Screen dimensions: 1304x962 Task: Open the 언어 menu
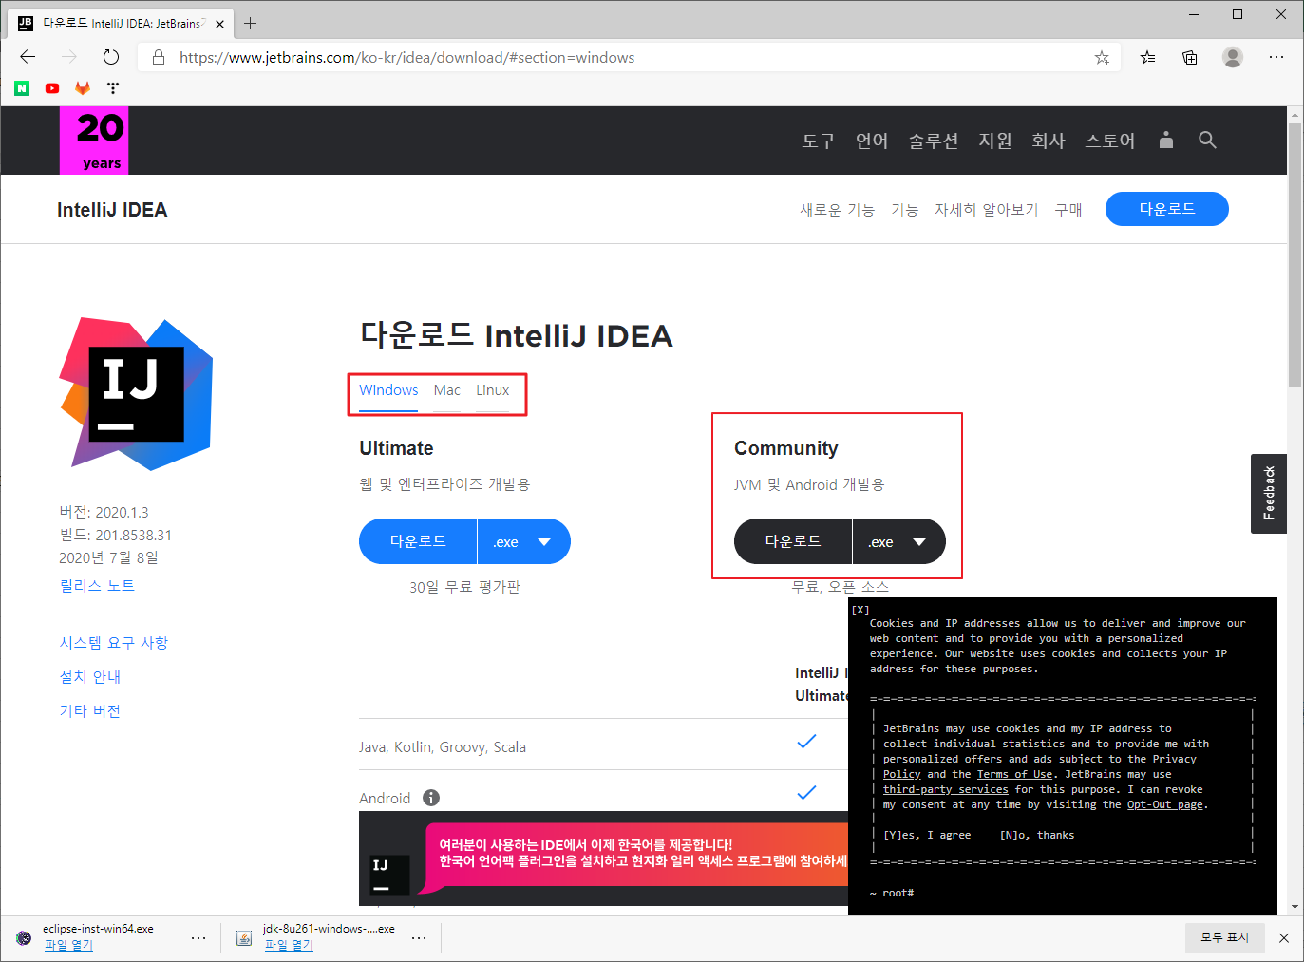872,141
